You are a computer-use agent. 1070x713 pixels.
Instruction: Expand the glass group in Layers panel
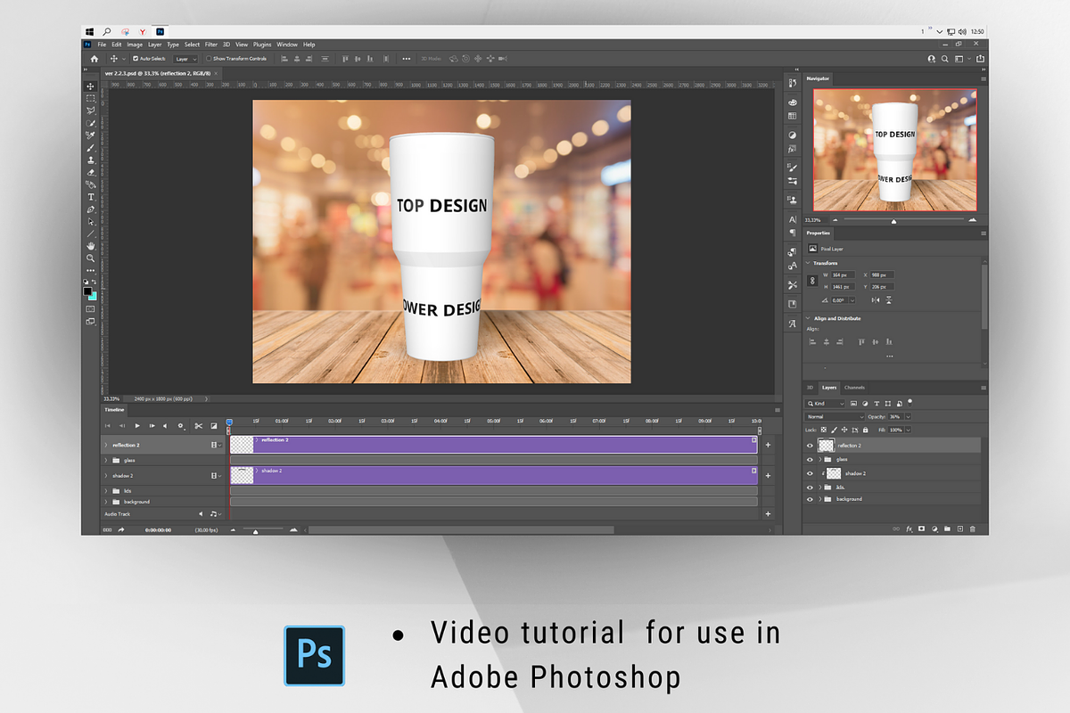click(x=819, y=460)
